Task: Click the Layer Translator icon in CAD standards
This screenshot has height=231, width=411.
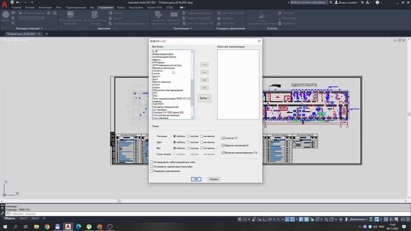Action: pos(219,13)
